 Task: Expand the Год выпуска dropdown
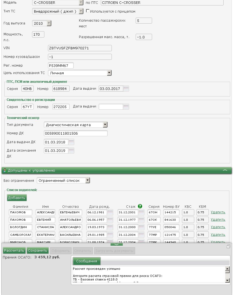pos(49,23)
